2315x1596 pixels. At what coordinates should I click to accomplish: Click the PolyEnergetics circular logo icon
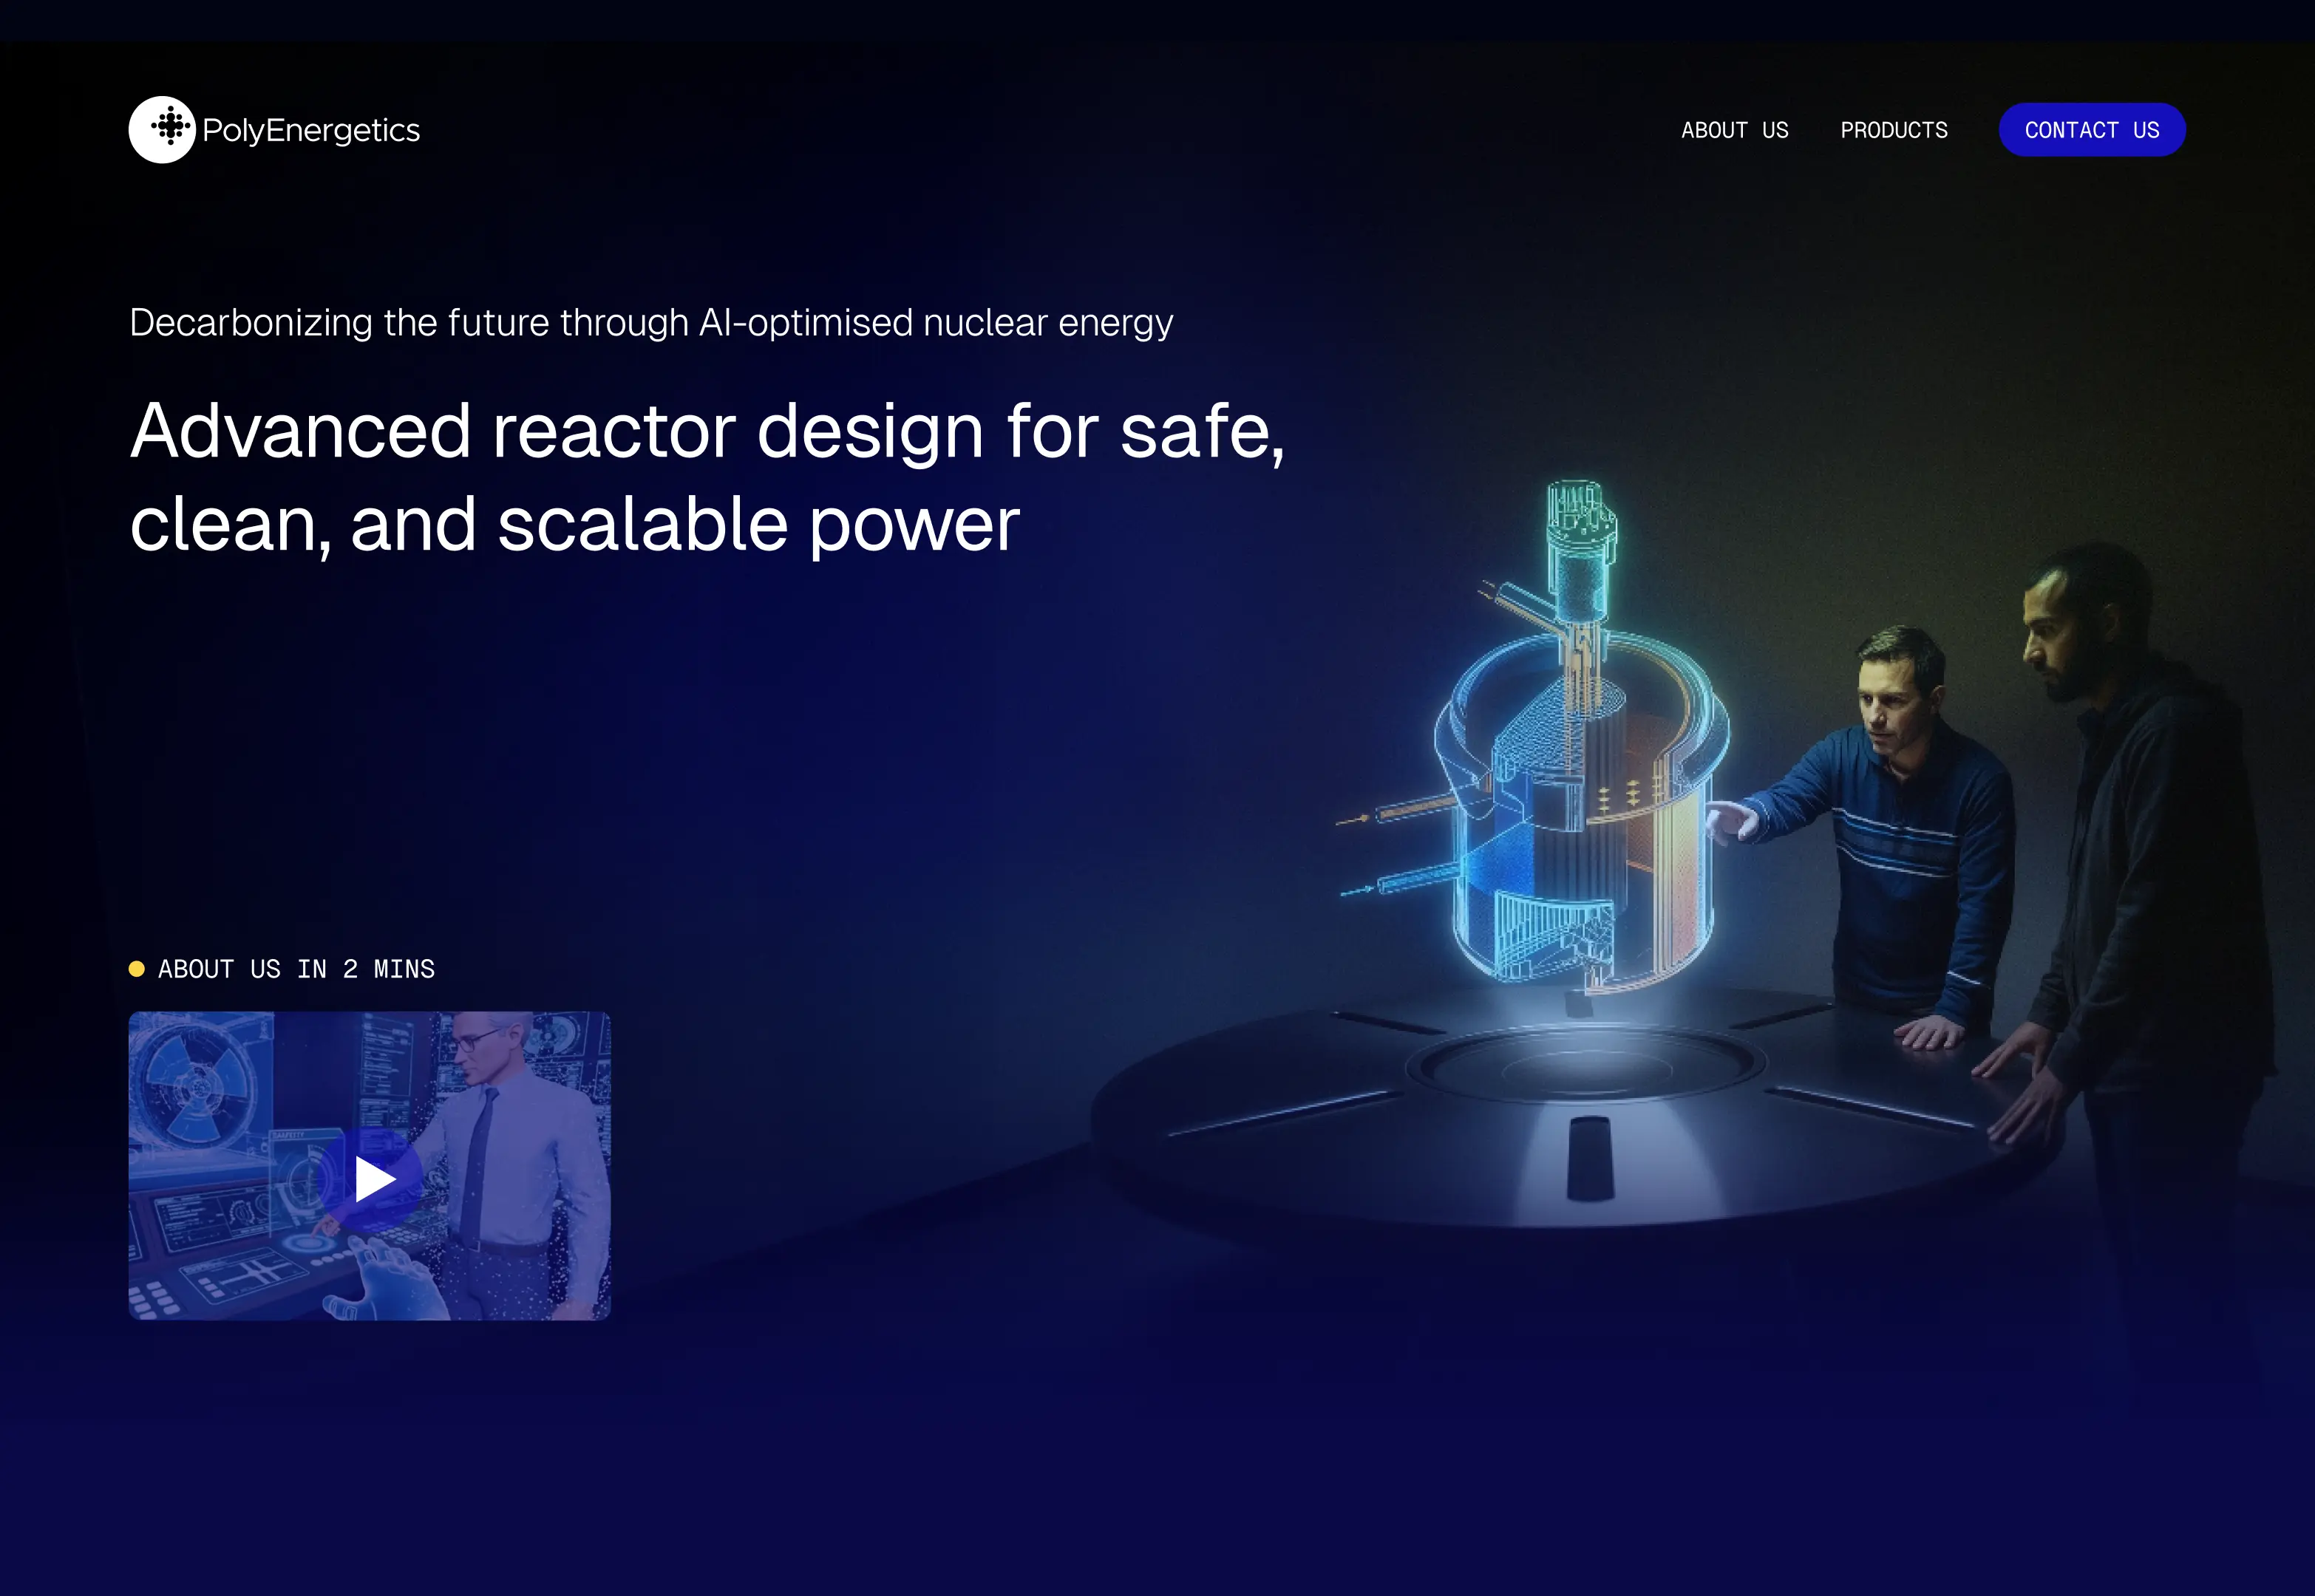(x=162, y=130)
